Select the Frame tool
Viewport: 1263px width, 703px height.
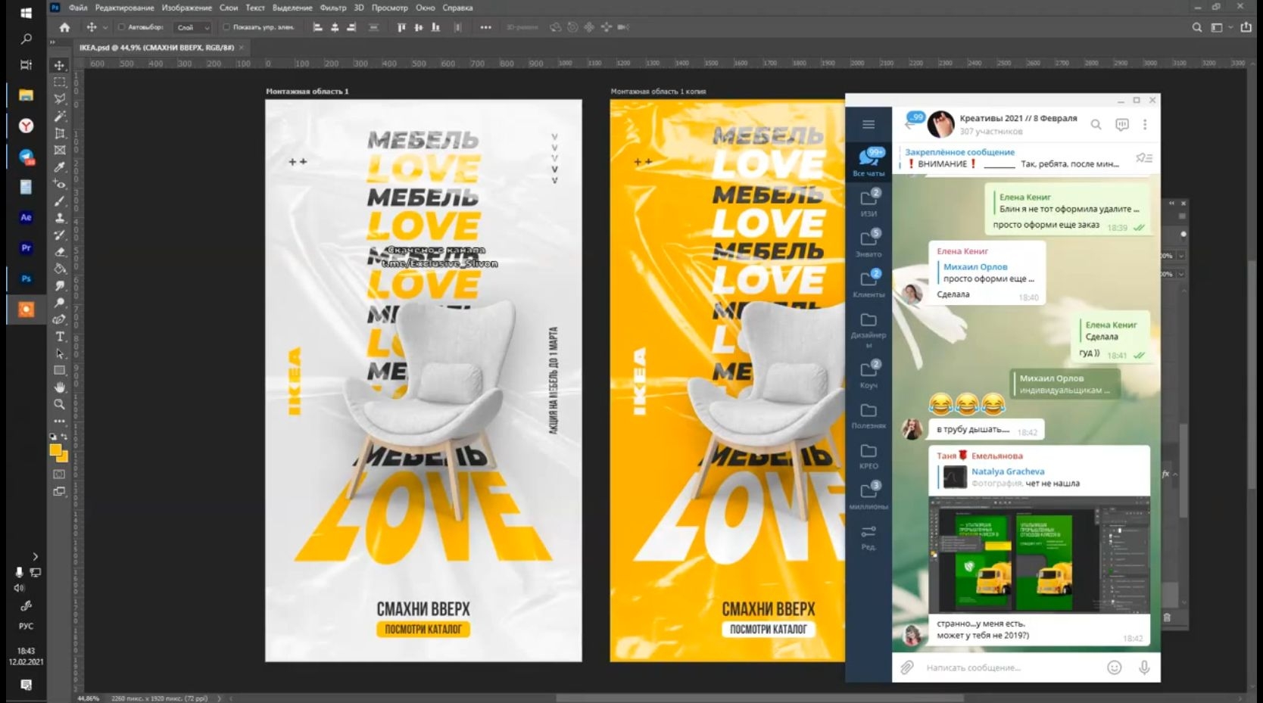click(60, 150)
